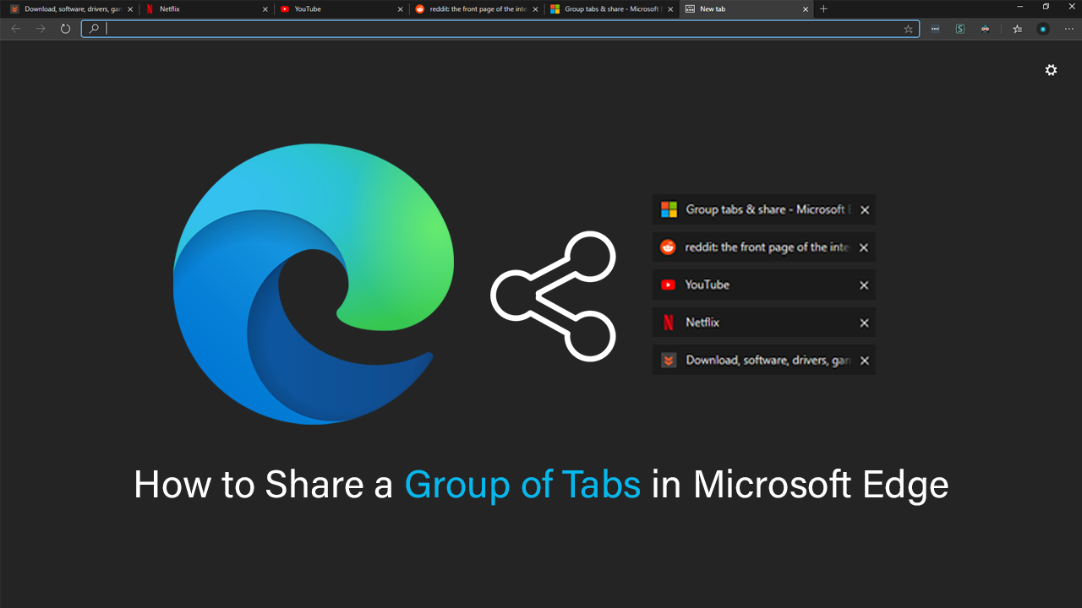Viewport: 1082px width, 608px height.
Task: Switch to the Download, software, drivers tab
Action: [71, 9]
